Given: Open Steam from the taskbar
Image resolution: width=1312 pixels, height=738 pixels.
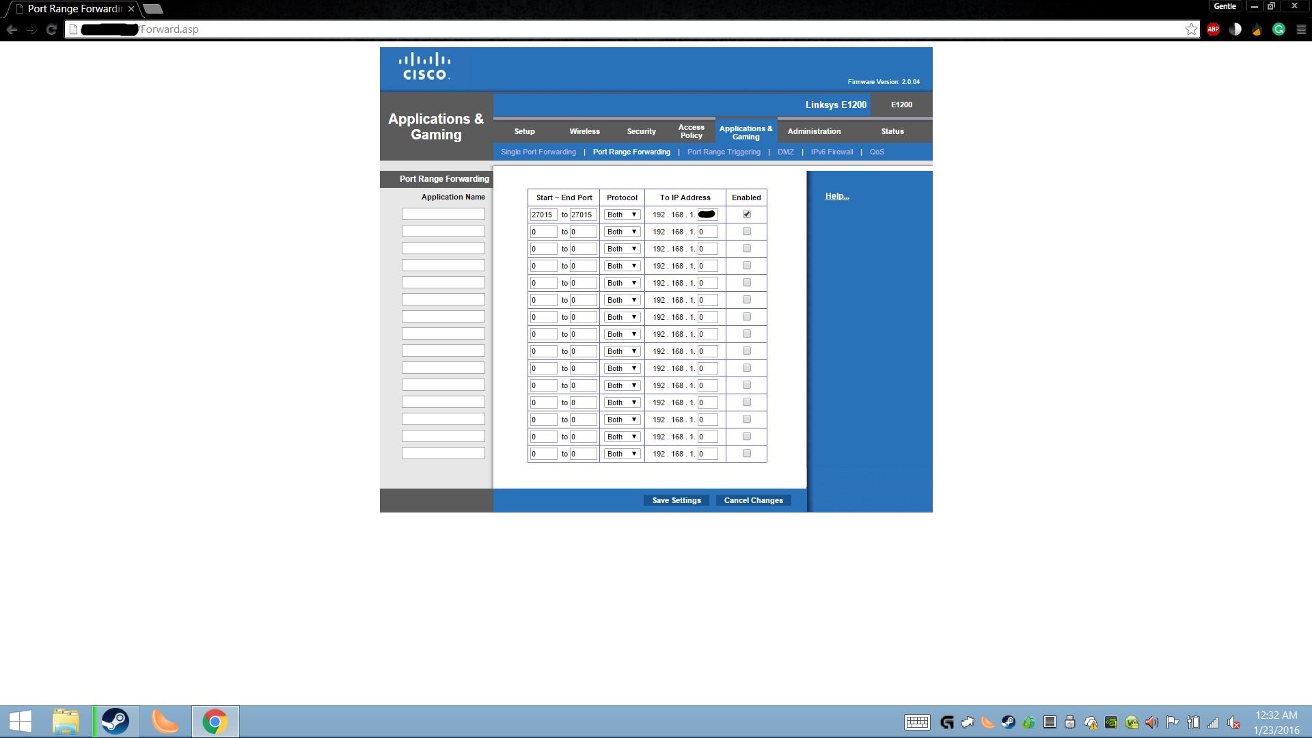Looking at the screenshot, I should coord(115,722).
